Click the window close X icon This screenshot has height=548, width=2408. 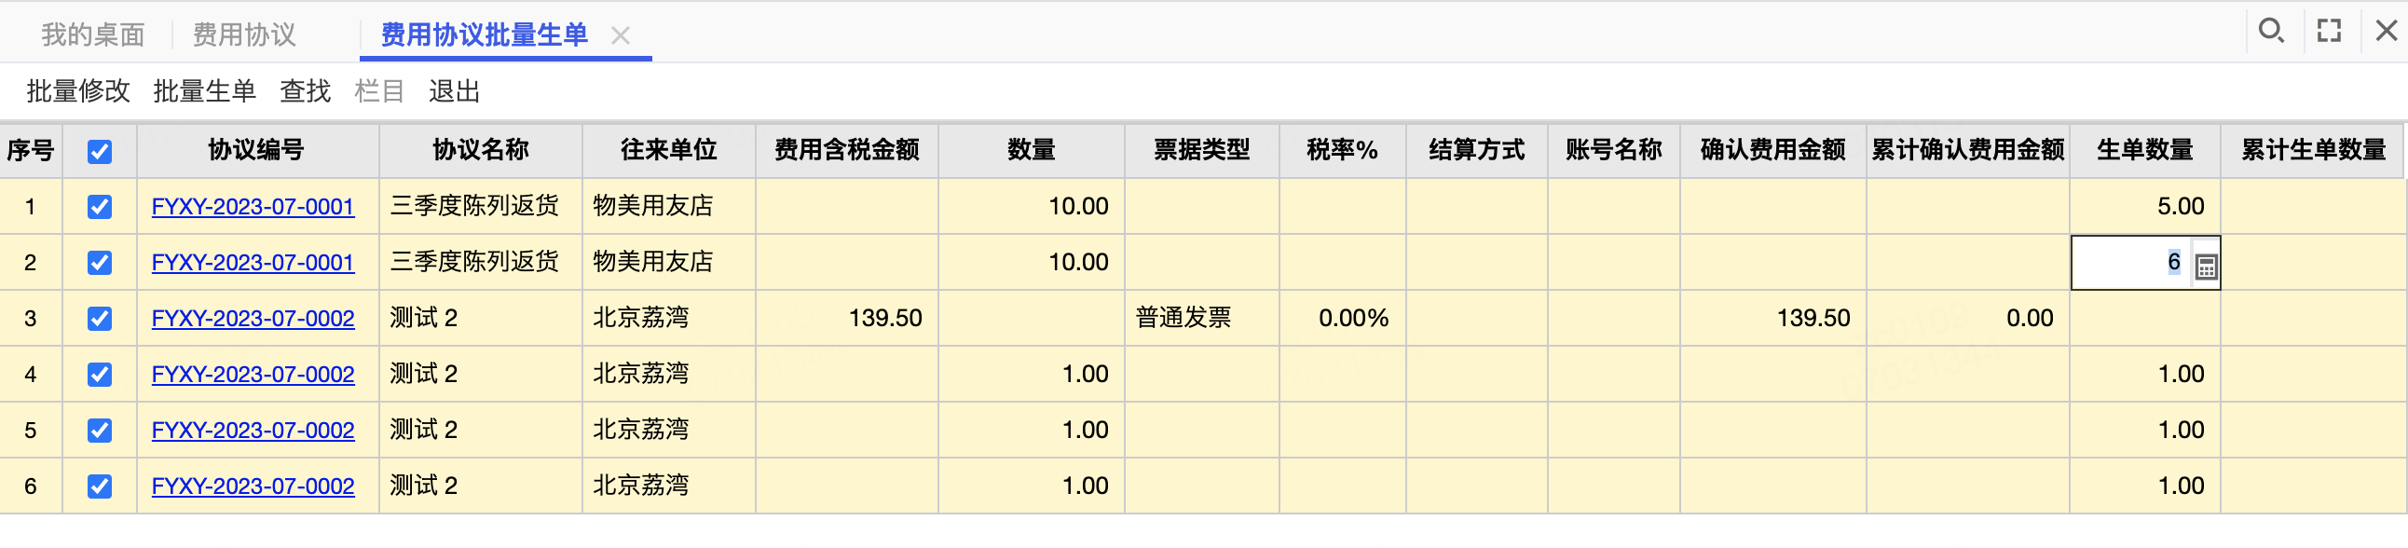[2387, 31]
